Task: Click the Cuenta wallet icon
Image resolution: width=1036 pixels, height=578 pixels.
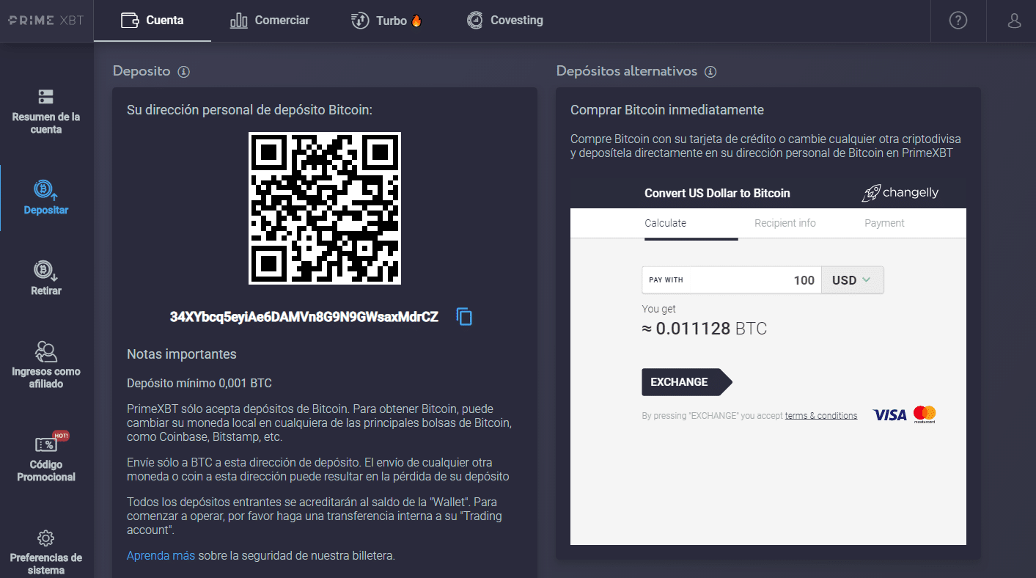Action: (130, 21)
